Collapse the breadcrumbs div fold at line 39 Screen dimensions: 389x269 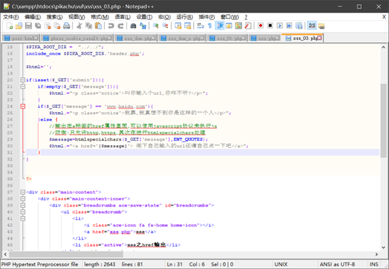[x=23, y=205]
